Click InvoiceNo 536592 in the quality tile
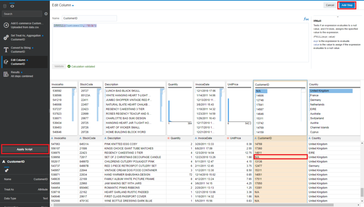Image resolution: width=364 pixels, height=207 pixels. coord(57,91)
